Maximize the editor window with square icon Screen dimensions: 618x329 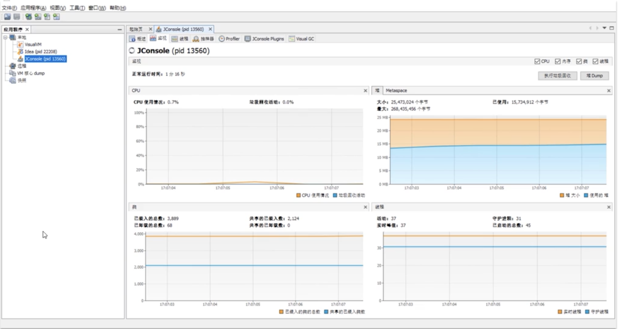[x=612, y=28]
